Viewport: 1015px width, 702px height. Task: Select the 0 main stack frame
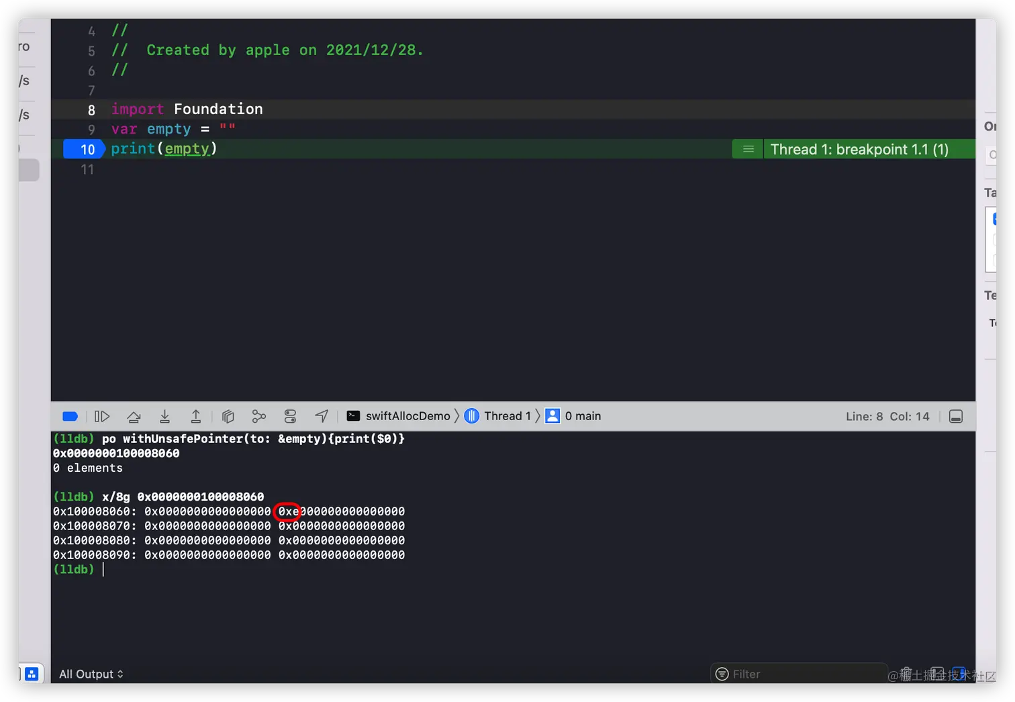[573, 416]
